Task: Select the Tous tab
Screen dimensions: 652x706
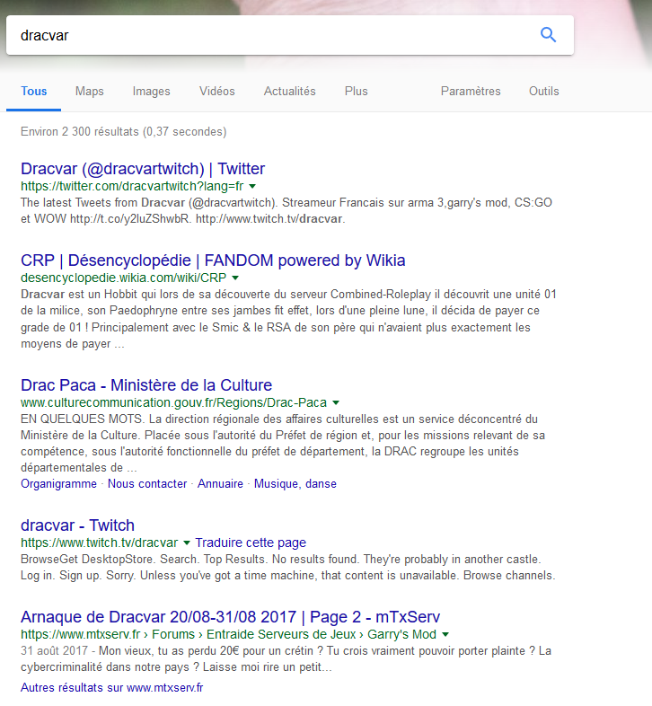Action: (x=34, y=91)
